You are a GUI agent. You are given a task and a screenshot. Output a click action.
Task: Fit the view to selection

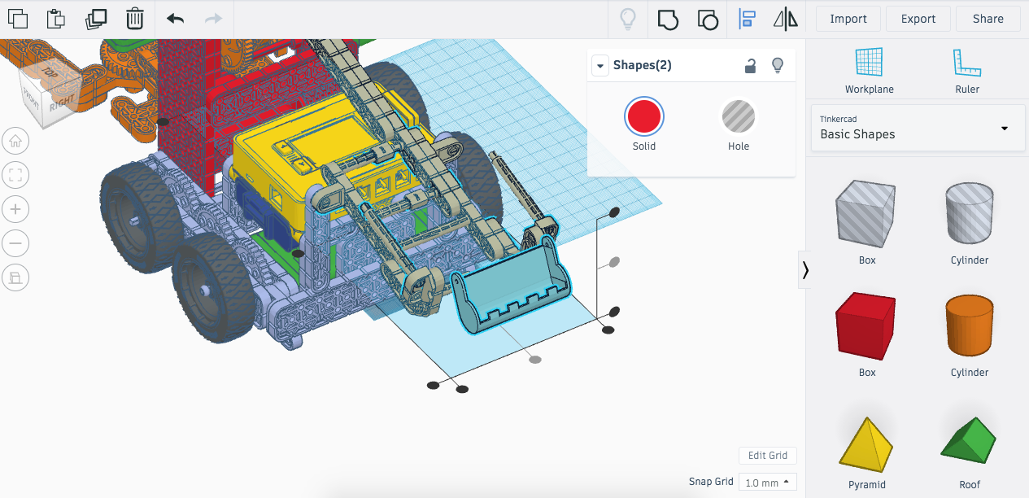pyautogui.click(x=15, y=175)
